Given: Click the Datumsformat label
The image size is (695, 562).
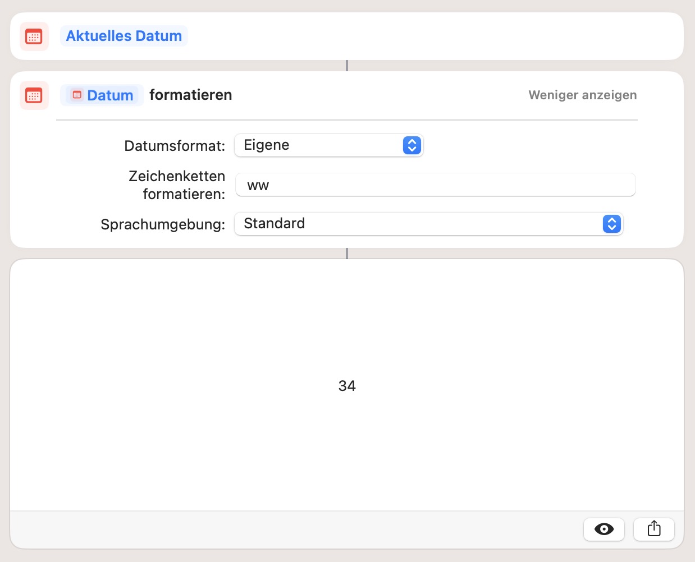Looking at the screenshot, I should pos(175,146).
